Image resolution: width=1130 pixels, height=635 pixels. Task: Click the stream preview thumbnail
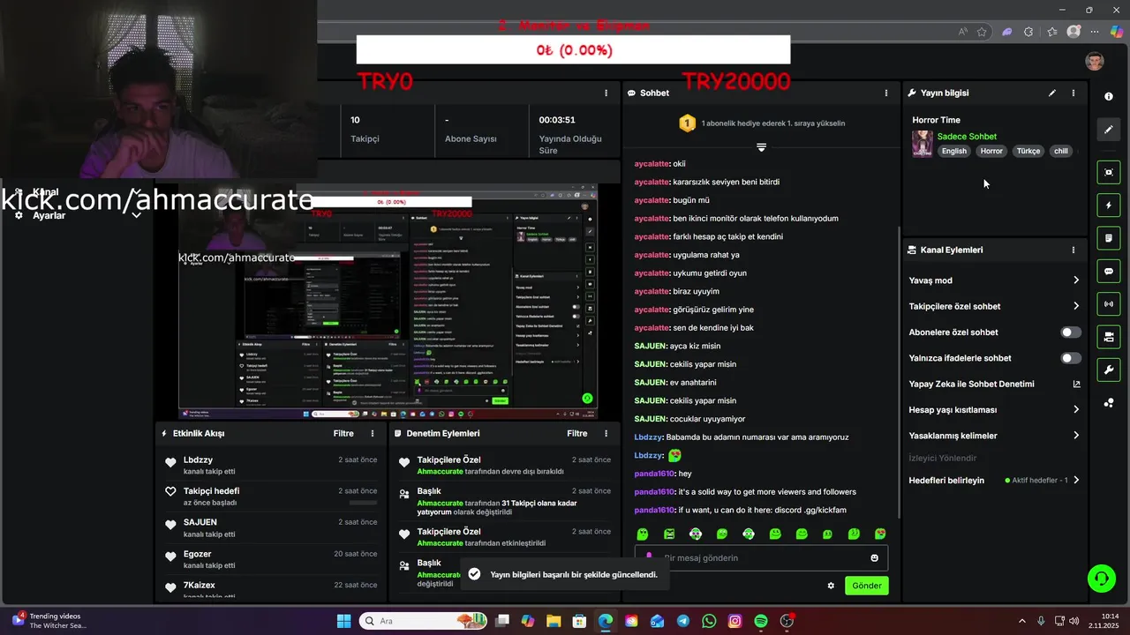[388, 302]
